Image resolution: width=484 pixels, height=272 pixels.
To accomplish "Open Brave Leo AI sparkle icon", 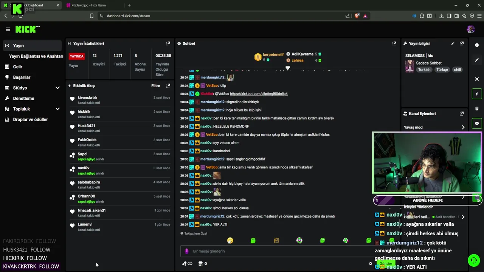I will (464, 16).
